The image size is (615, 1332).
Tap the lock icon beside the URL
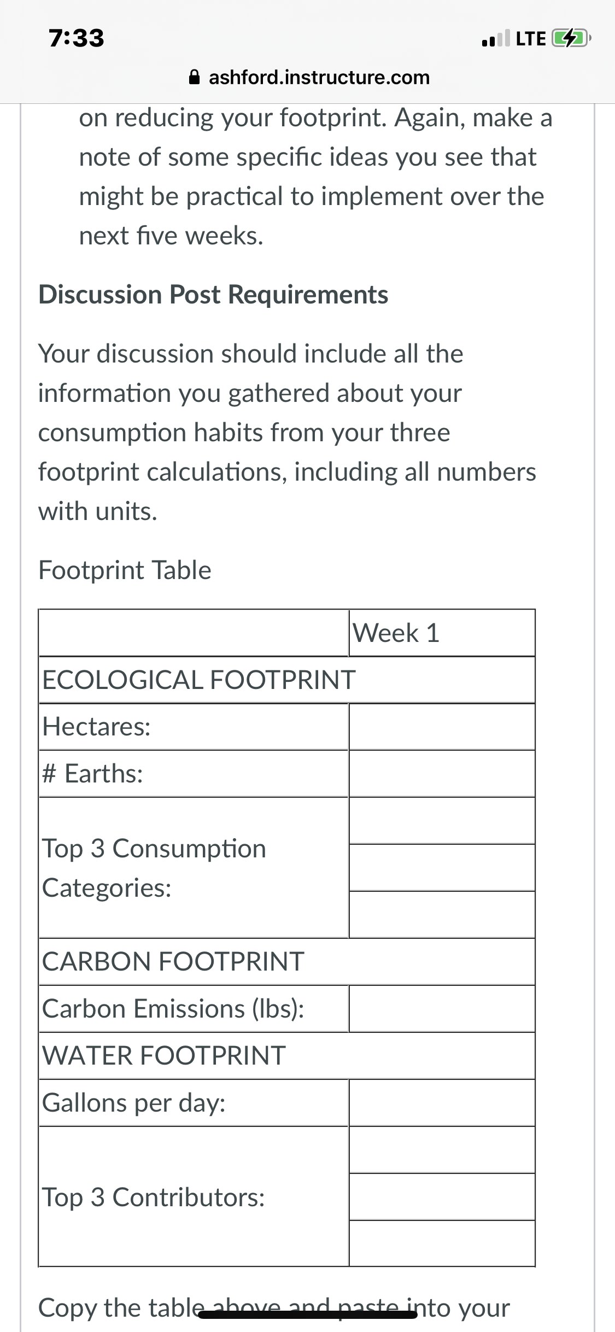[194, 77]
